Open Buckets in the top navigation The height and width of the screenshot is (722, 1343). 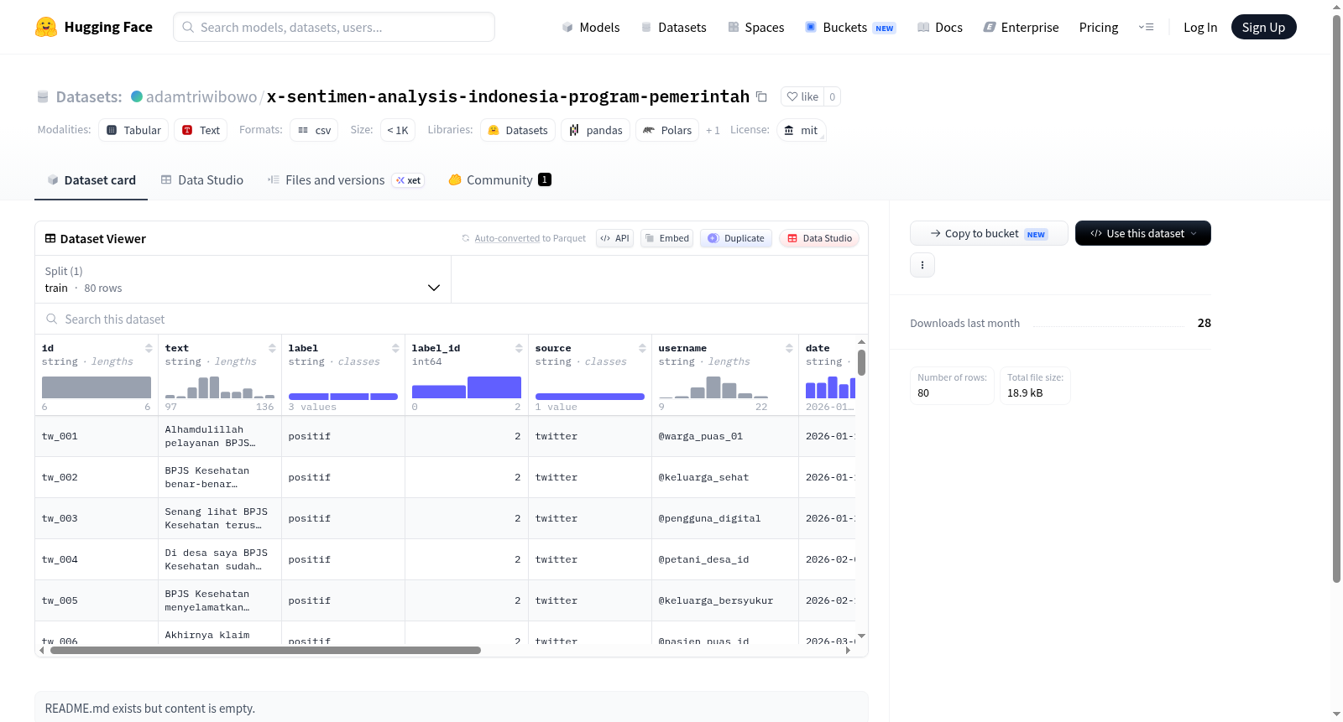point(850,27)
